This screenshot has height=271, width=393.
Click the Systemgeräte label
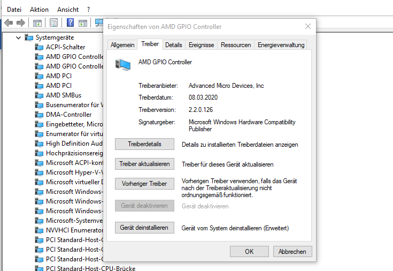point(55,37)
